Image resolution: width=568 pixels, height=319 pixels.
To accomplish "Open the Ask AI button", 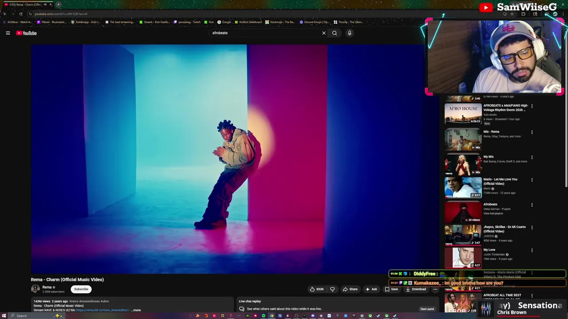I will click(x=371, y=289).
